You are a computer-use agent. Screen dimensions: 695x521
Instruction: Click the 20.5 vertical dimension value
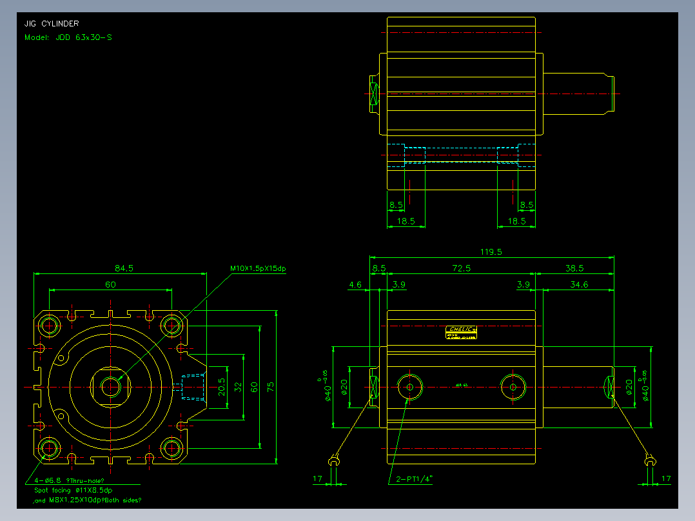click(222, 387)
